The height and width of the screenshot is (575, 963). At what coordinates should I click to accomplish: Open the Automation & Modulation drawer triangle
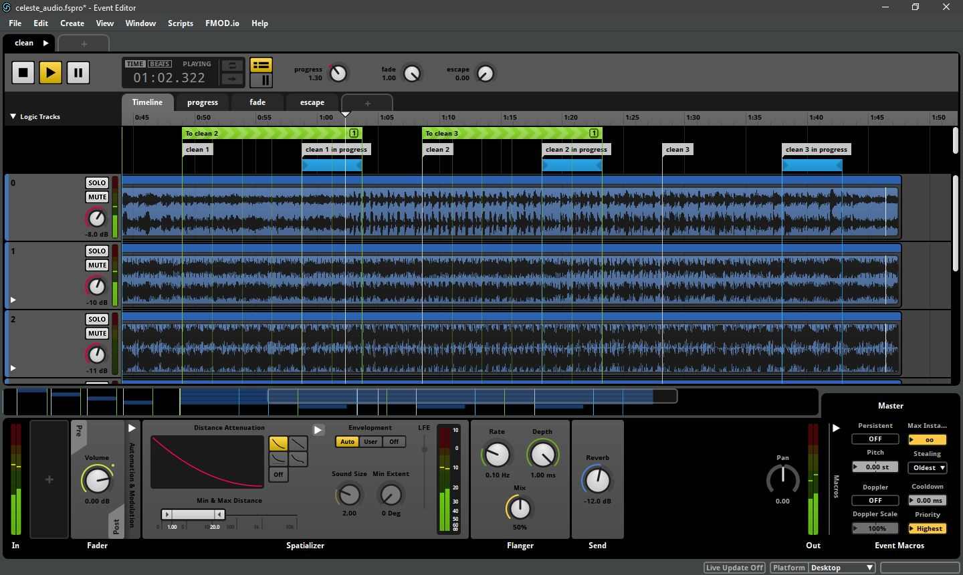pyautogui.click(x=131, y=428)
